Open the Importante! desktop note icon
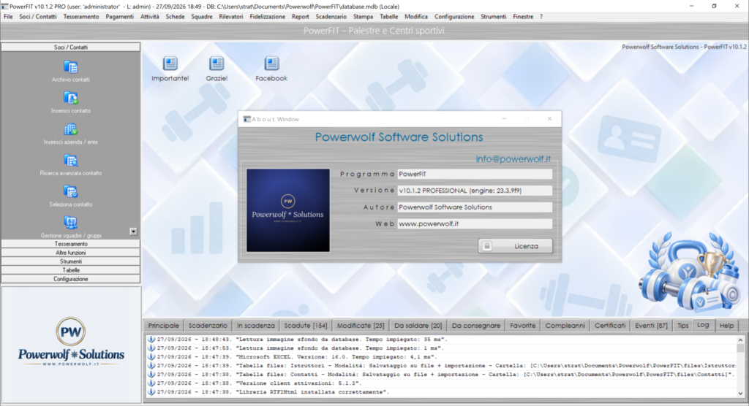The image size is (749, 406). (x=170, y=64)
